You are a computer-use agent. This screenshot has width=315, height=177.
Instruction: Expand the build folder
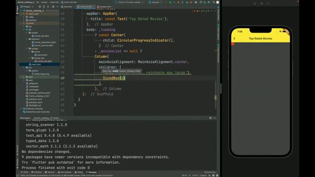pyautogui.click(x=24, y=23)
